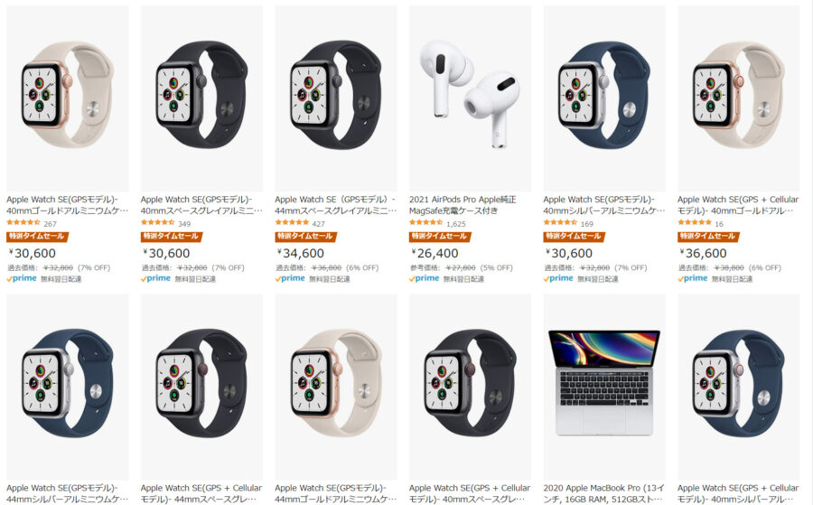Select the ¥36,600 price
This screenshot has height=505, width=813.
(704, 253)
